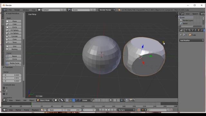Open the Window menu
Screen dimensions: 206x116
[26, 10]
